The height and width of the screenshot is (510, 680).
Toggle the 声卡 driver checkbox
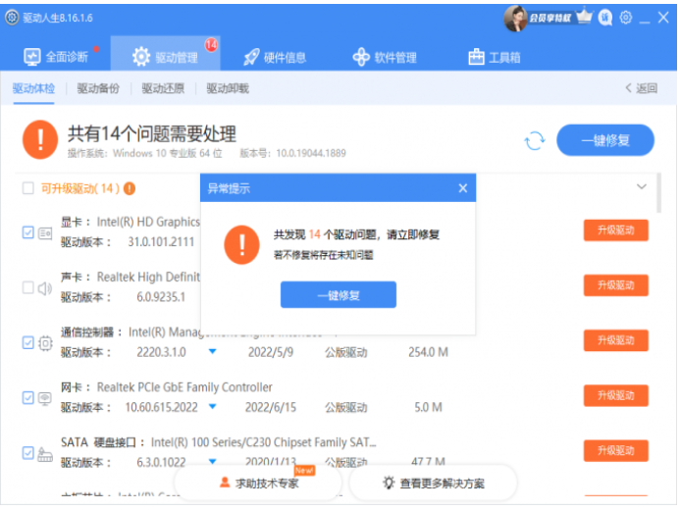click(x=28, y=287)
